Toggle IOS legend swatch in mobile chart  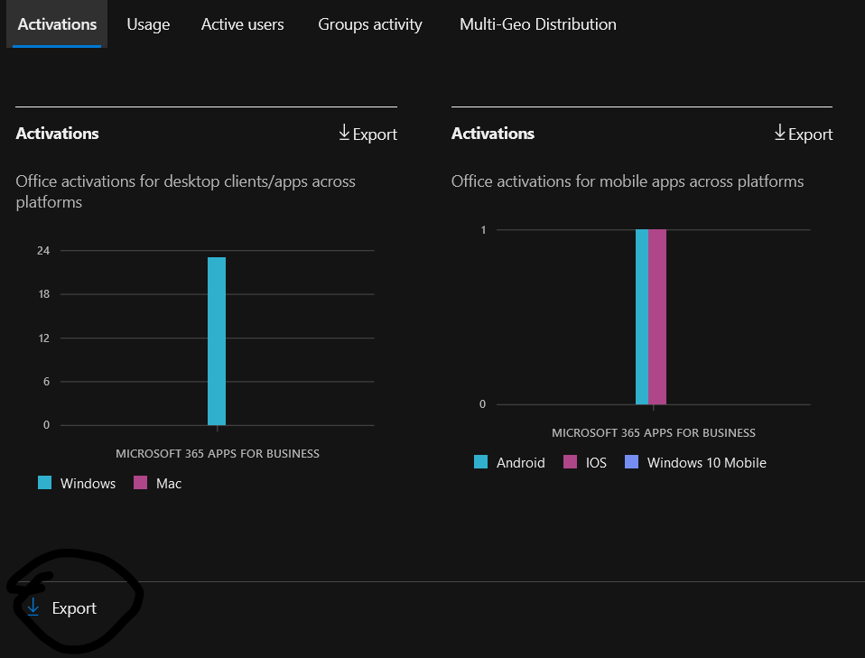(570, 461)
